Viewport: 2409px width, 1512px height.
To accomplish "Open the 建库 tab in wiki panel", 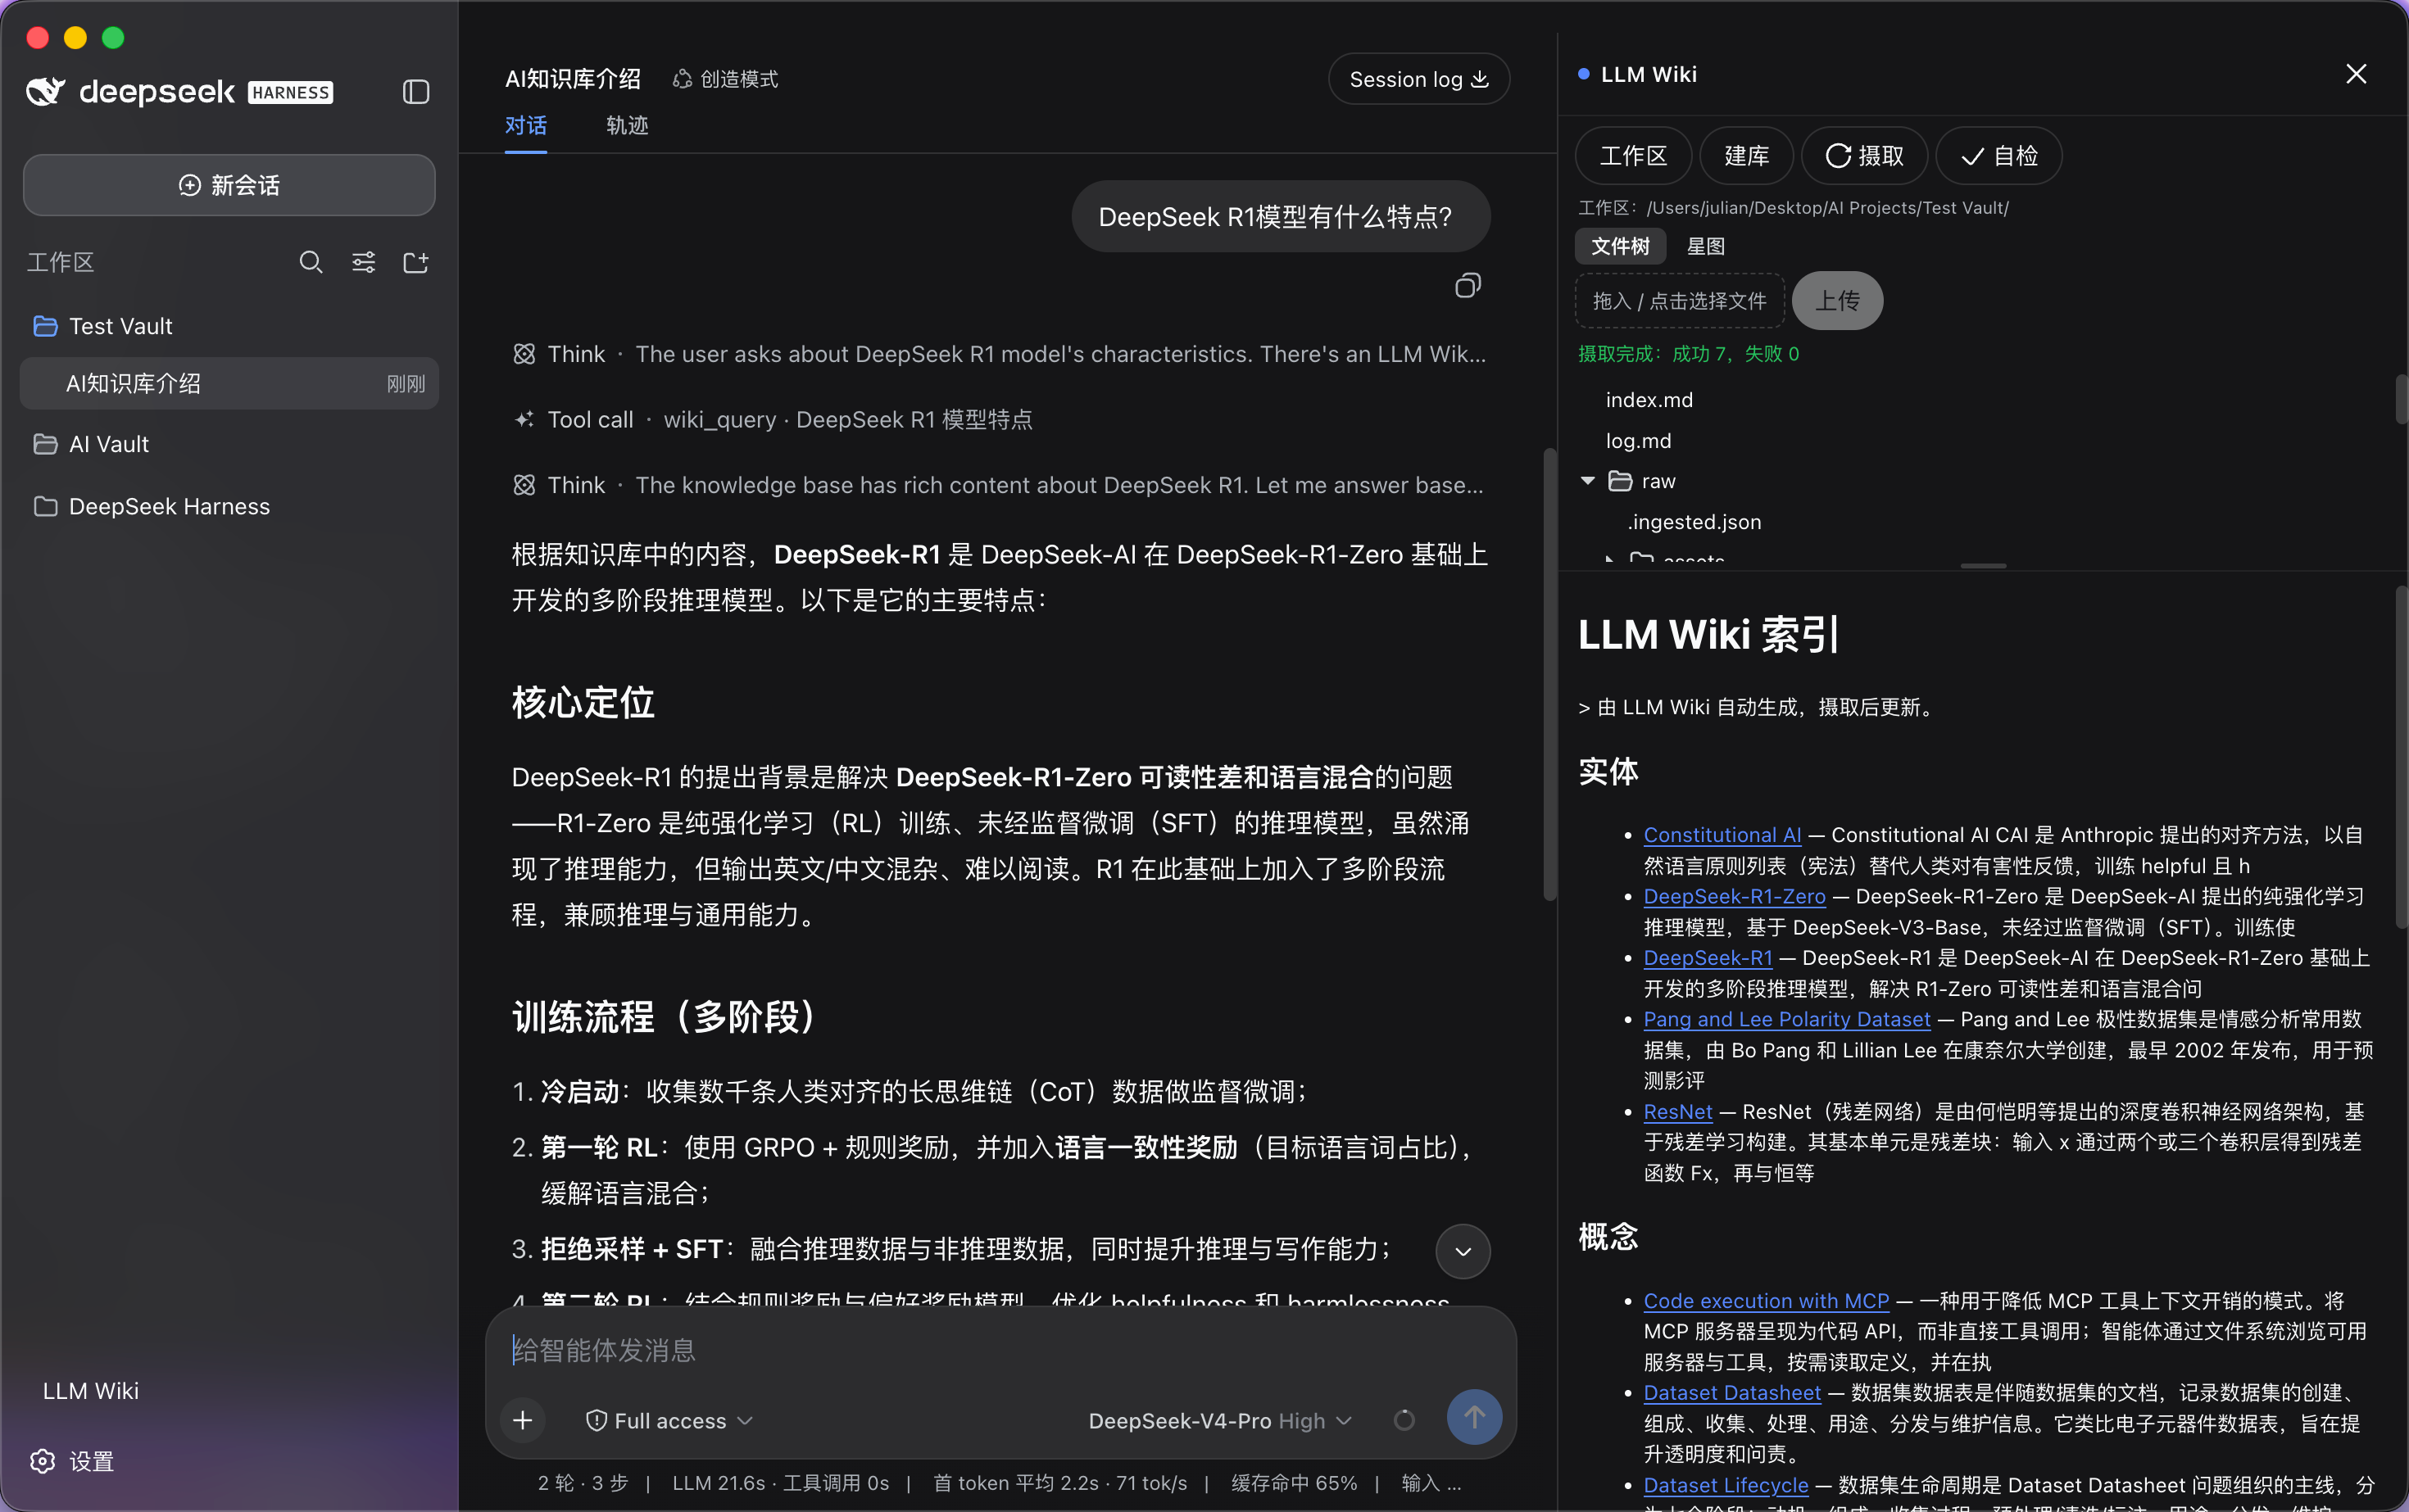I will (x=1746, y=156).
